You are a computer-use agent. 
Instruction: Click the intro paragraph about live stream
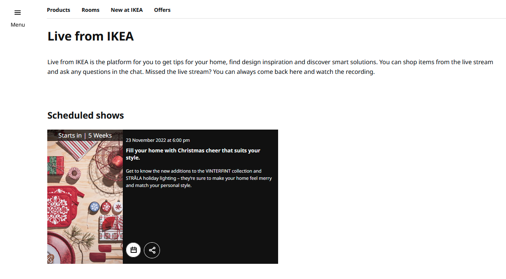coord(270,67)
